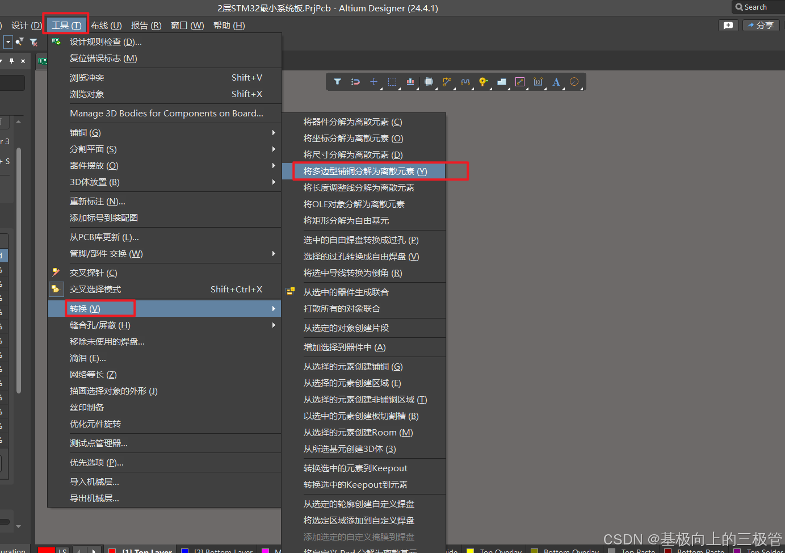Click the clear filter funnel icon

(33, 42)
